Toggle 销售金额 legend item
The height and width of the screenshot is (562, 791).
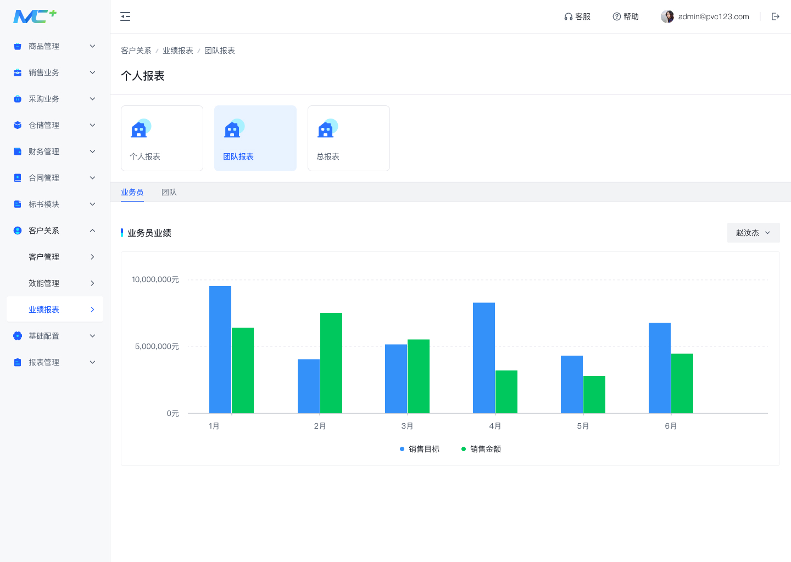[x=481, y=449]
